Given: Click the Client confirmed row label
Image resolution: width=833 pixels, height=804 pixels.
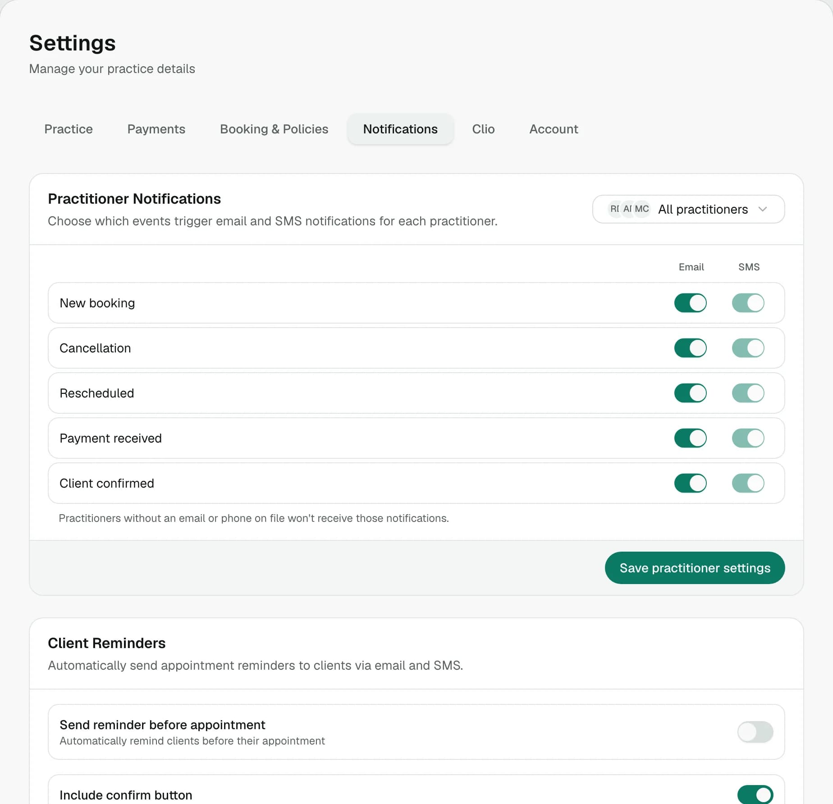Looking at the screenshot, I should pos(107,483).
